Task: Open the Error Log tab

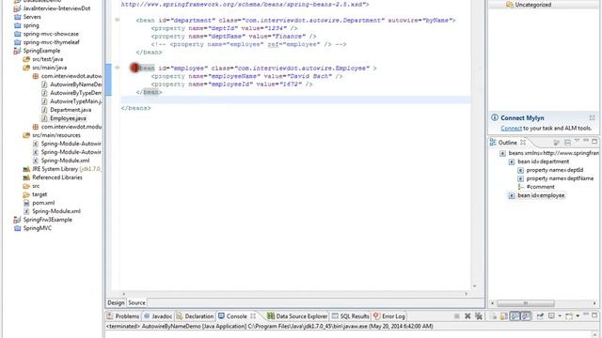Action: (389, 316)
